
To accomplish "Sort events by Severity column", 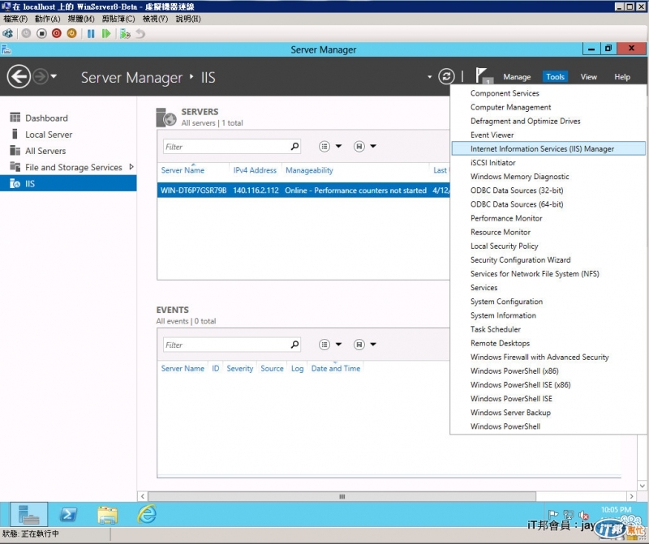I will point(239,368).
